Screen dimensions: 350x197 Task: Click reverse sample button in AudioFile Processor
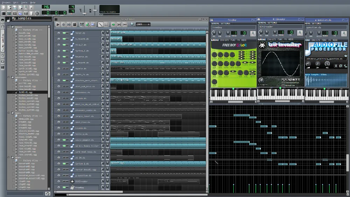pos(336,66)
